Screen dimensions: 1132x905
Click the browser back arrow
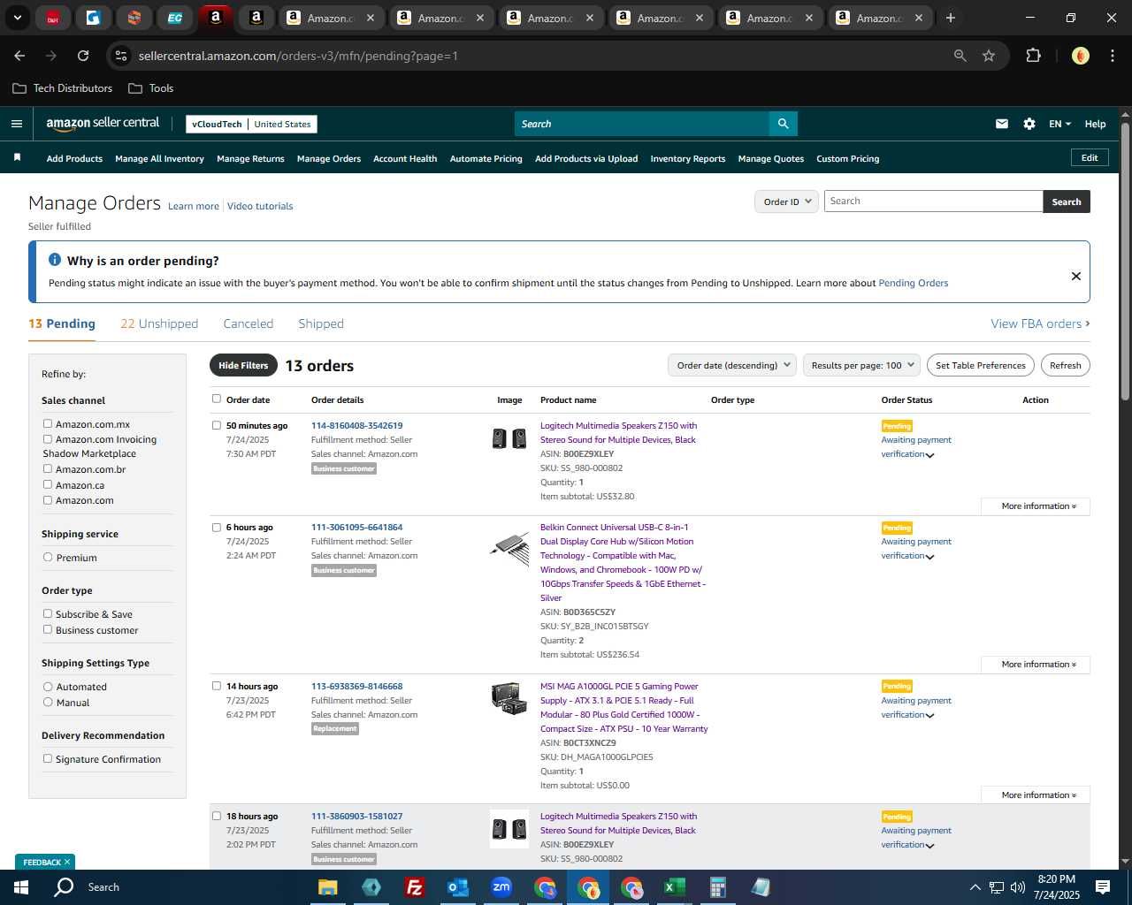point(19,56)
